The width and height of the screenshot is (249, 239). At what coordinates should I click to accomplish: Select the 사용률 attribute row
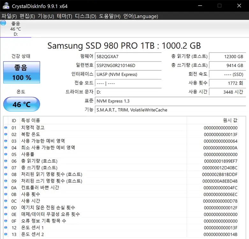[121, 154]
